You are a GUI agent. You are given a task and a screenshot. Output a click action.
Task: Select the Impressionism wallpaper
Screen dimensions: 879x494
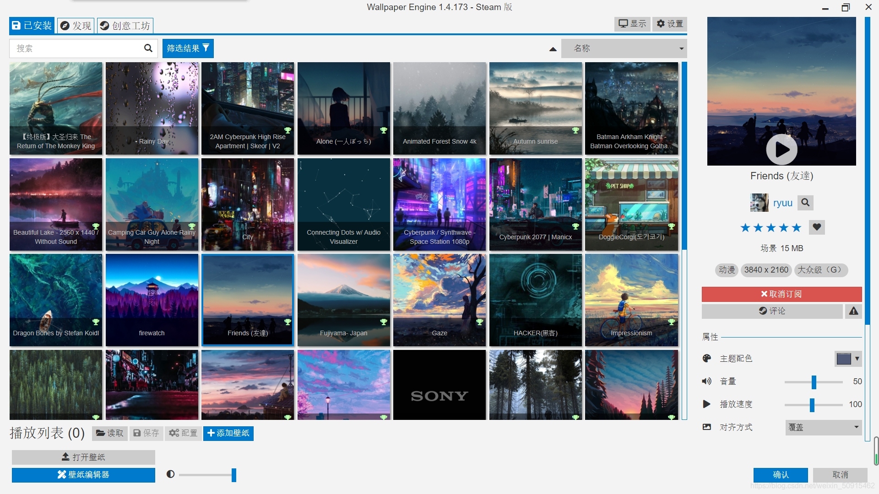pos(631,300)
